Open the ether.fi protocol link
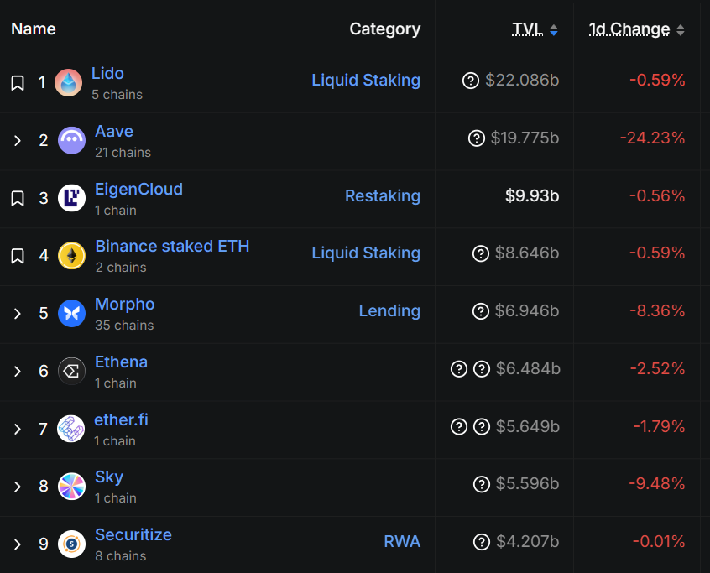Screen dimensions: 710x573 (121, 420)
